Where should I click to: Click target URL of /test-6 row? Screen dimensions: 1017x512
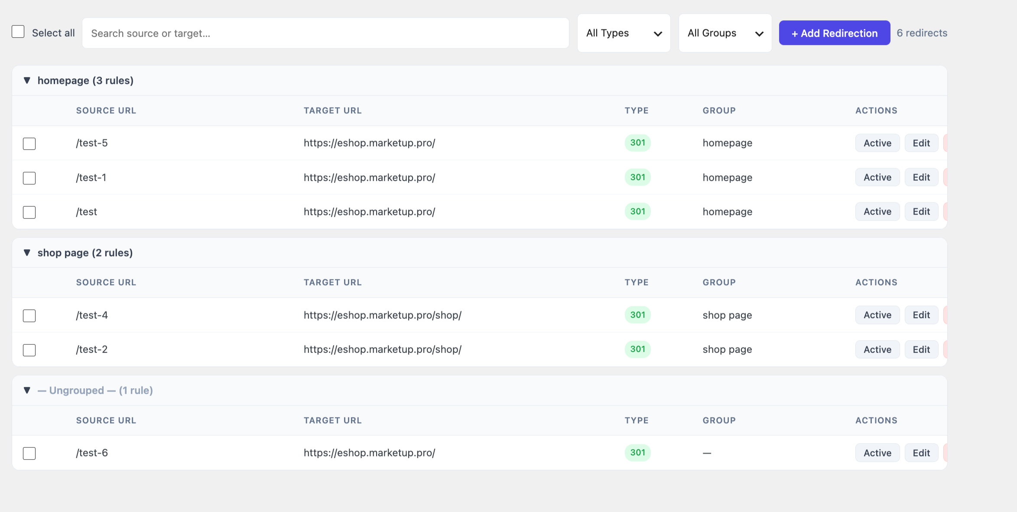[x=369, y=453]
